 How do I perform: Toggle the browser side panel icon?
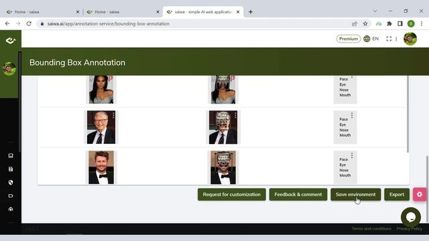tap(400, 24)
